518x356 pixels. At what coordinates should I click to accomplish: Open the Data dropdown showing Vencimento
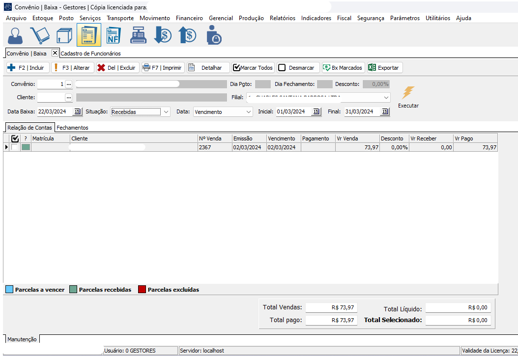pos(248,112)
